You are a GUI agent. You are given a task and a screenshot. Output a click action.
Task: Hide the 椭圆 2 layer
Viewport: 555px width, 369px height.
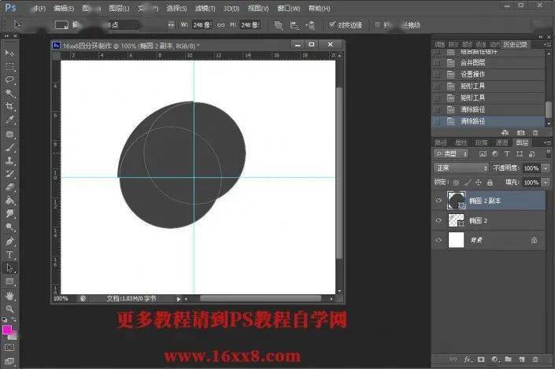tap(438, 220)
